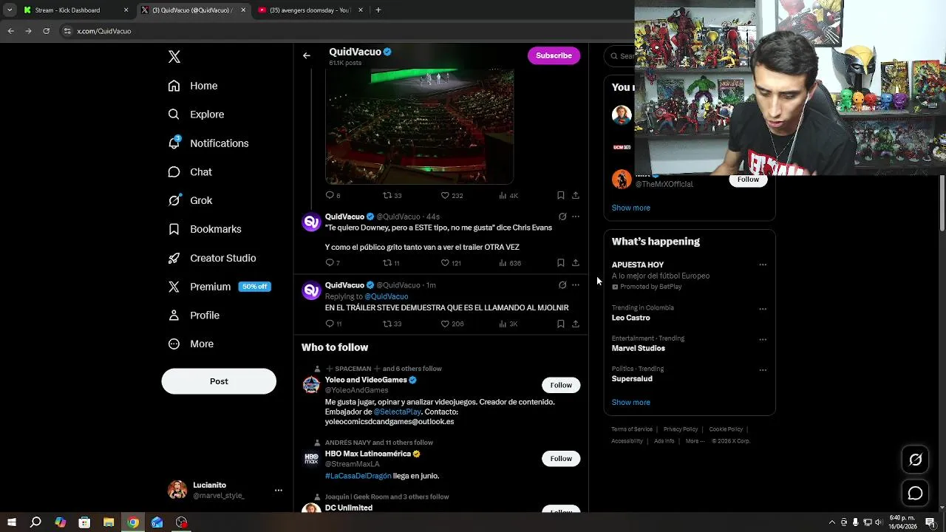Go to Profile in the sidebar
Viewport: 946px width, 532px height.
click(194, 316)
